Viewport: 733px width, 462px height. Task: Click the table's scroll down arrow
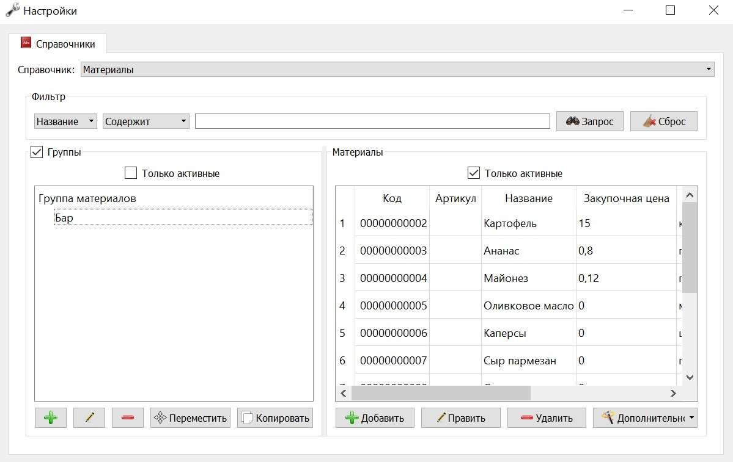pyautogui.click(x=690, y=377)
